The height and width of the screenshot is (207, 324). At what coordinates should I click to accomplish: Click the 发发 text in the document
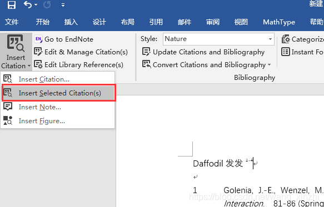click(x=234, y=164)
